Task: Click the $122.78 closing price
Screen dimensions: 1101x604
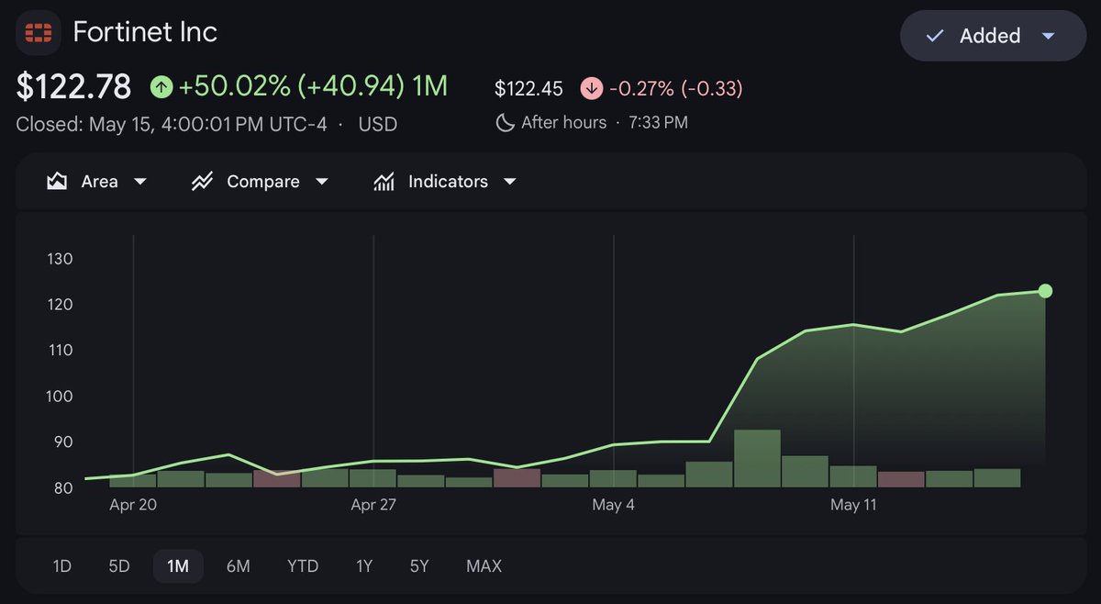Action: 74,87
